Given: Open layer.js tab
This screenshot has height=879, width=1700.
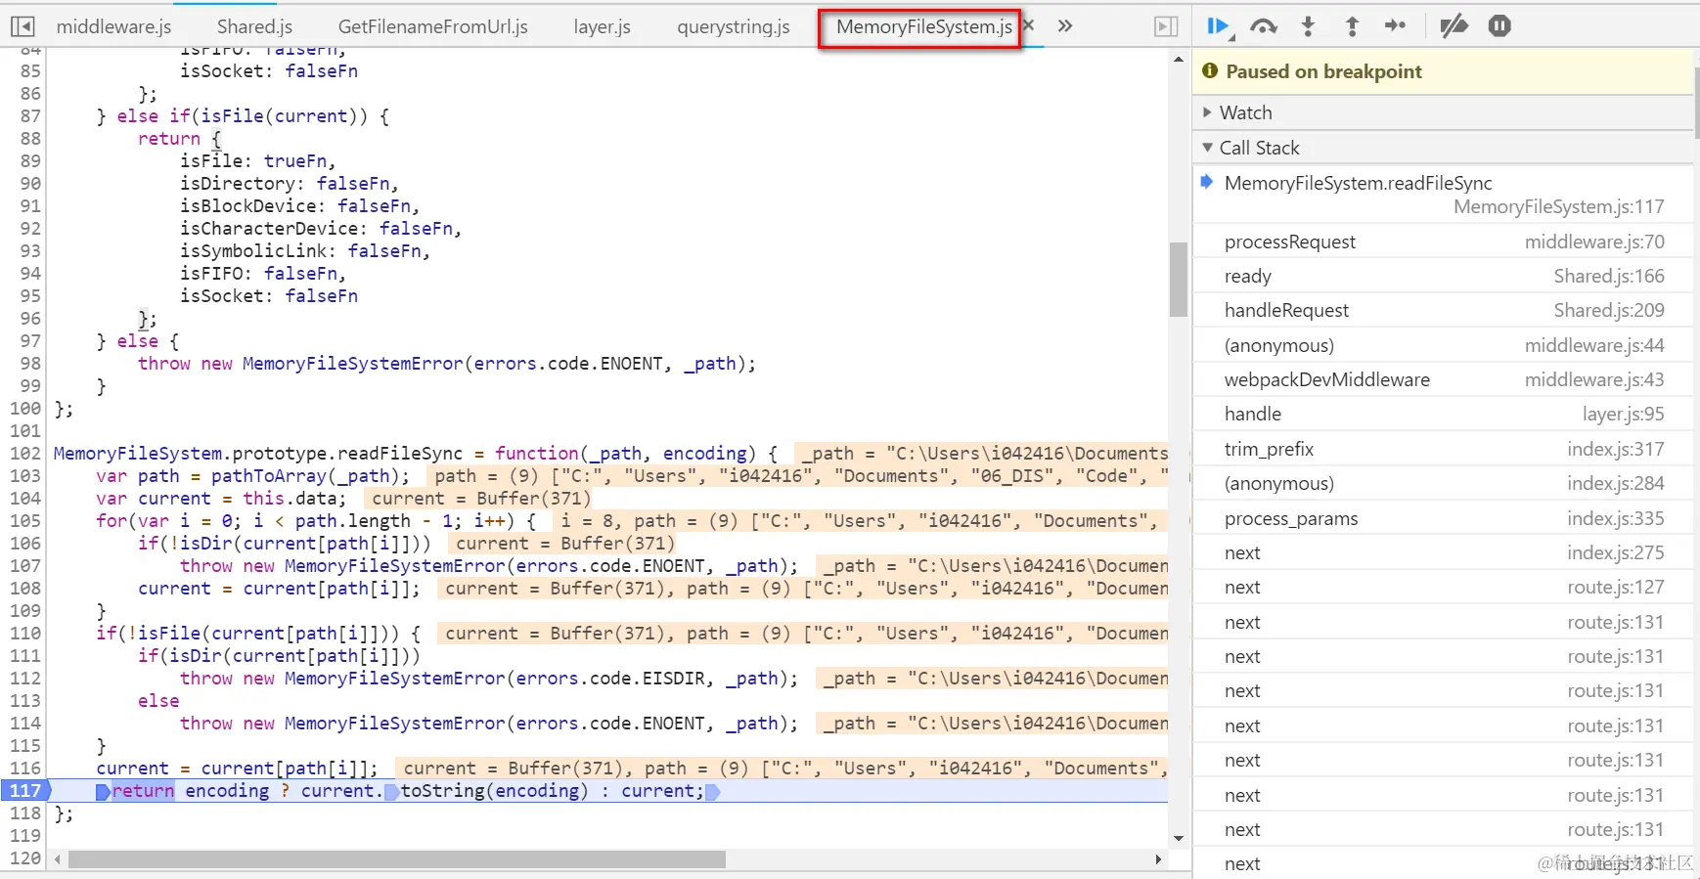Looking at the screenshot, I should (602, 26).
